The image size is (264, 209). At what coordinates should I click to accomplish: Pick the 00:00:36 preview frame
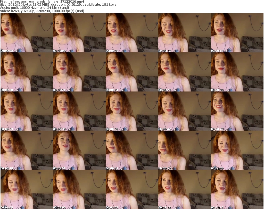click(x=79, y=111)
